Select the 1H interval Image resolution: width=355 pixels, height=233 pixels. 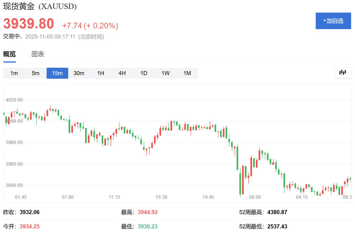coord(101,73)
